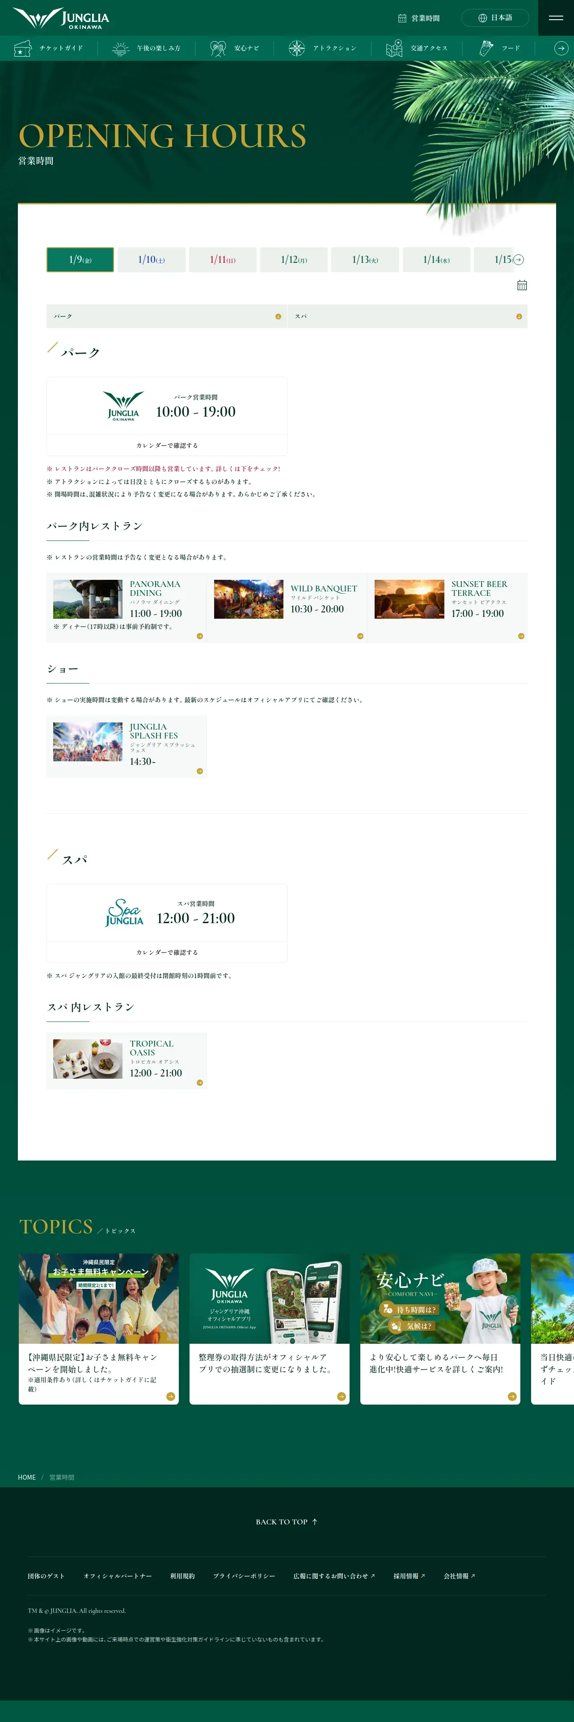574x1722 pixels.
Task: Click TROPICAL OASIS card arrow icon
Action: (x=200, y=1082)
